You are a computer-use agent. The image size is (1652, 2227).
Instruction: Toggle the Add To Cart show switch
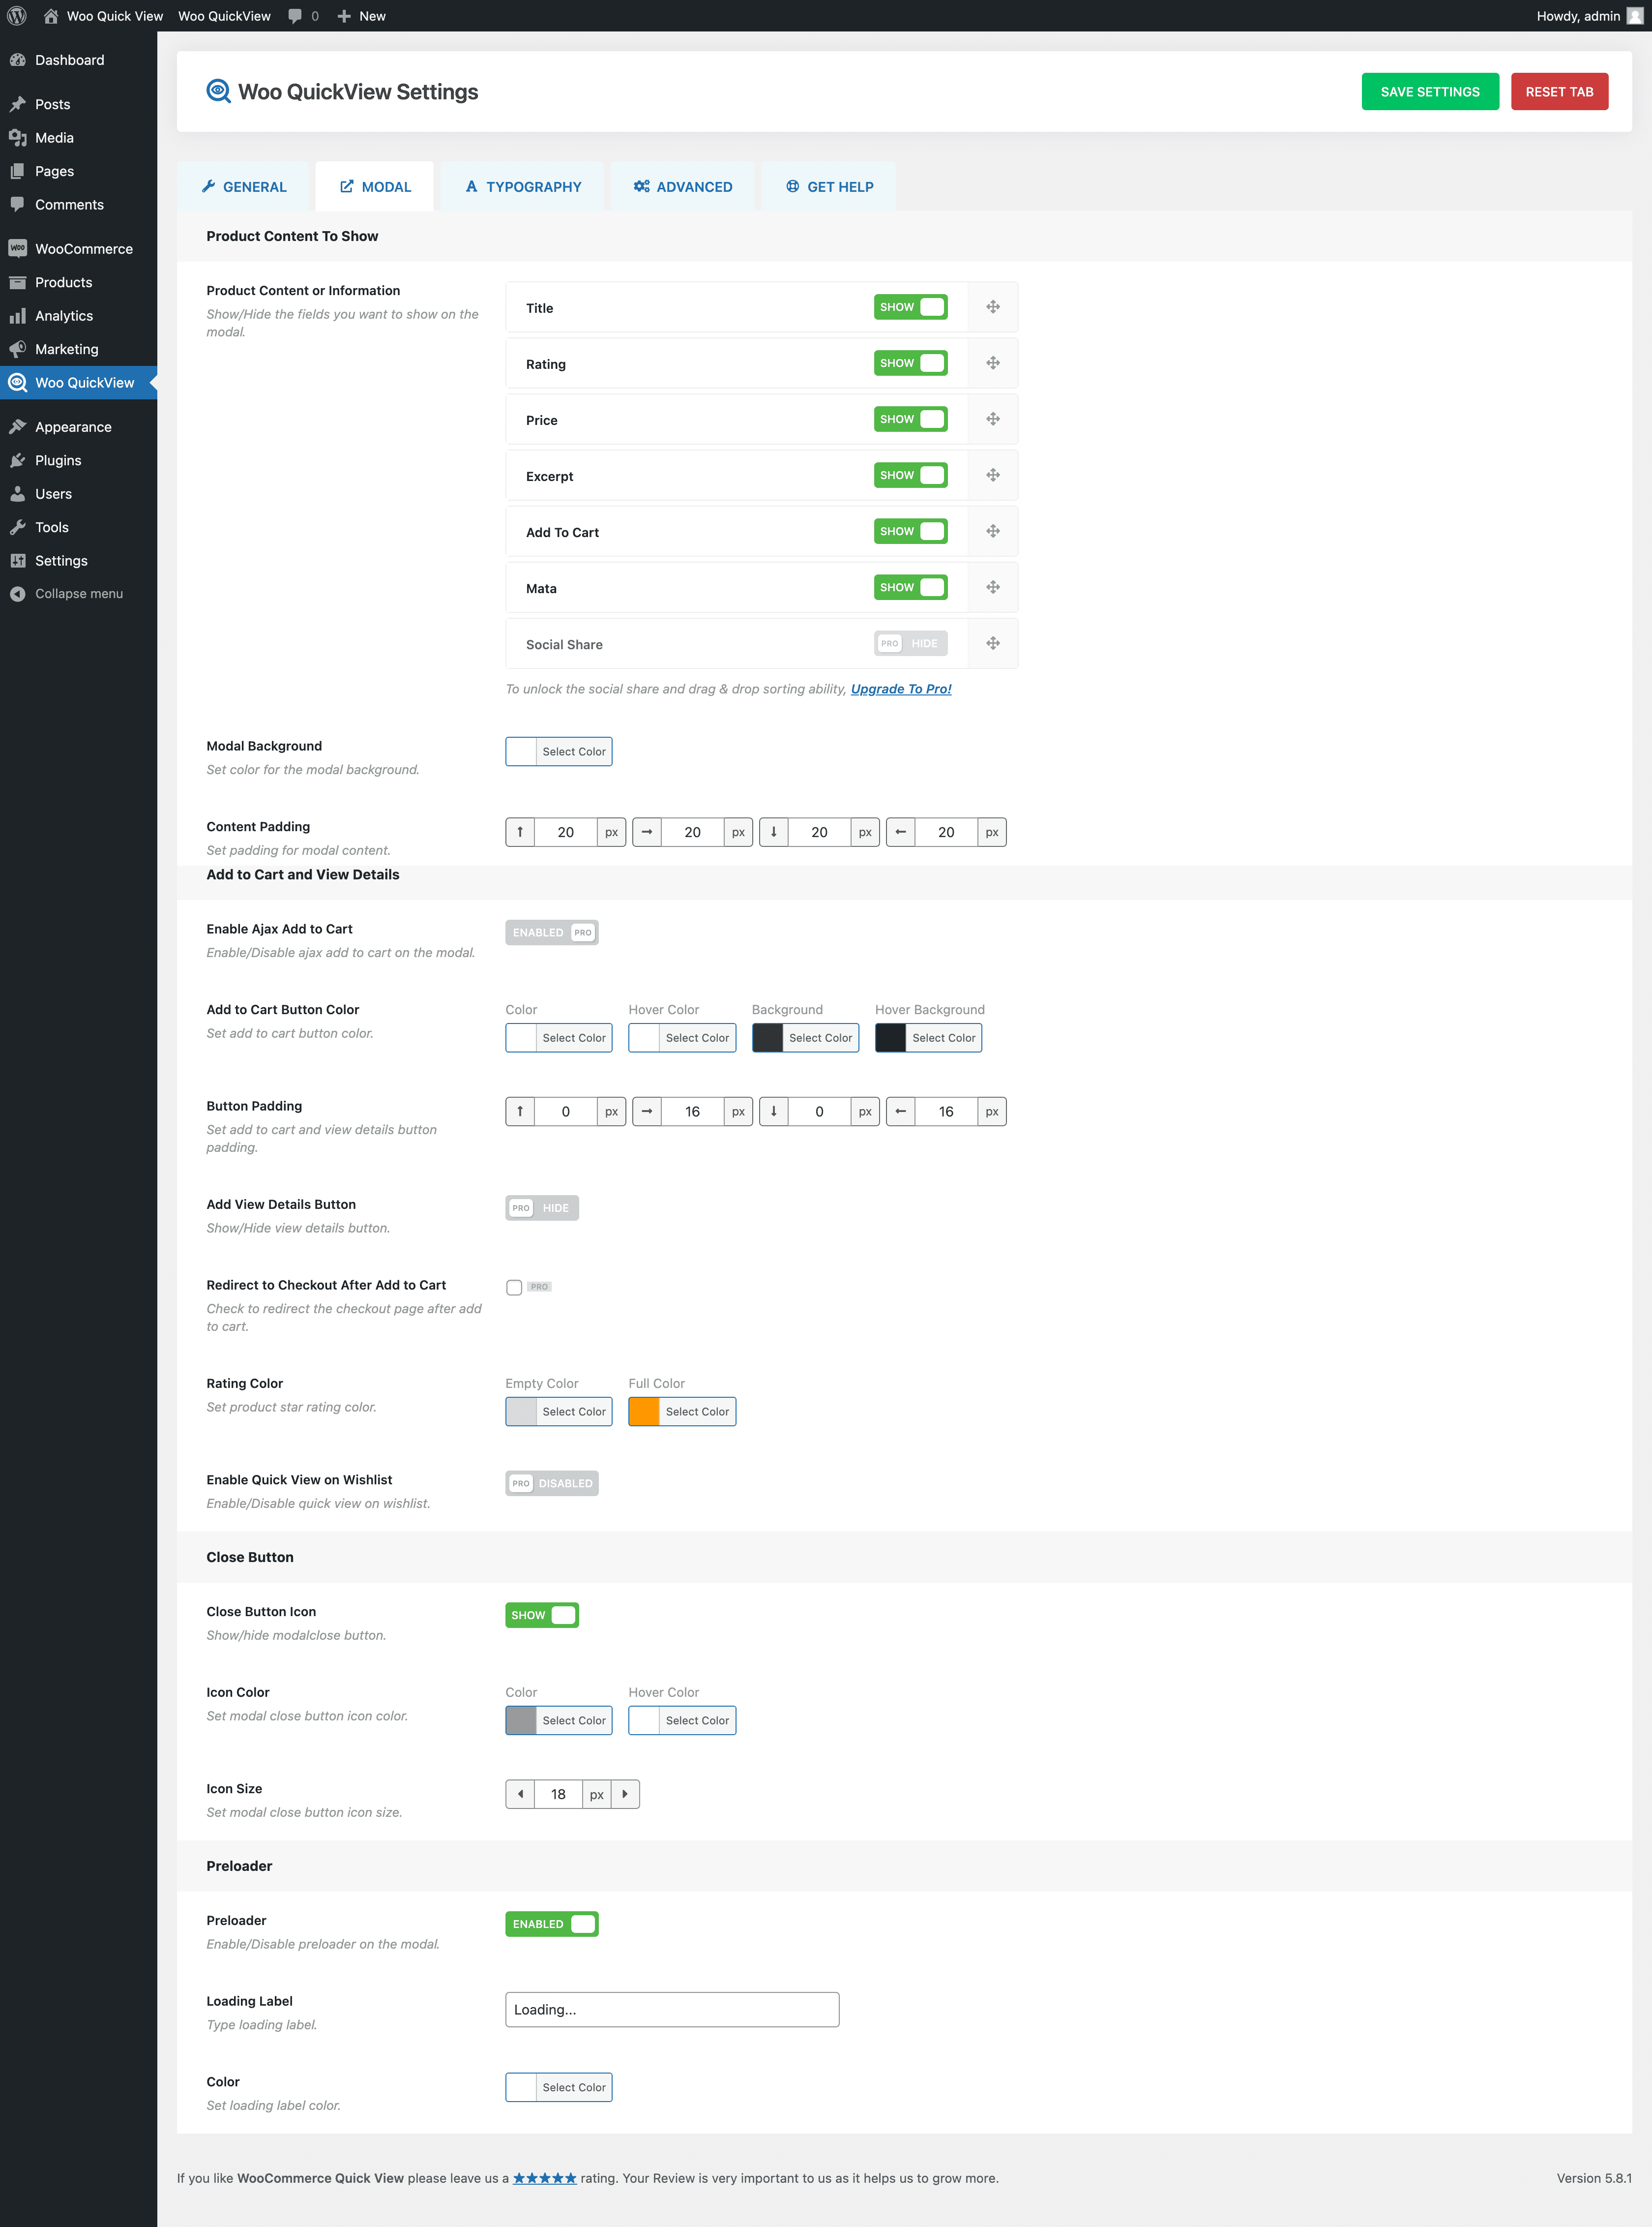[910, 531]
